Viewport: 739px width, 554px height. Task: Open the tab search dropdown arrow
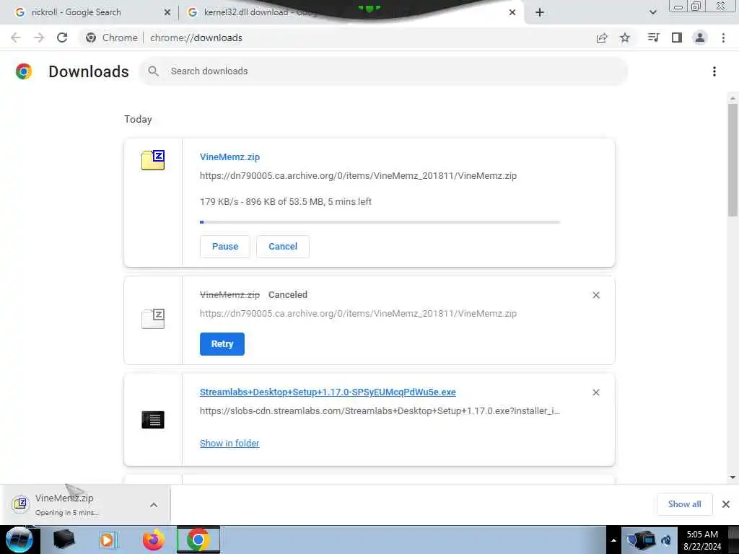652,12
